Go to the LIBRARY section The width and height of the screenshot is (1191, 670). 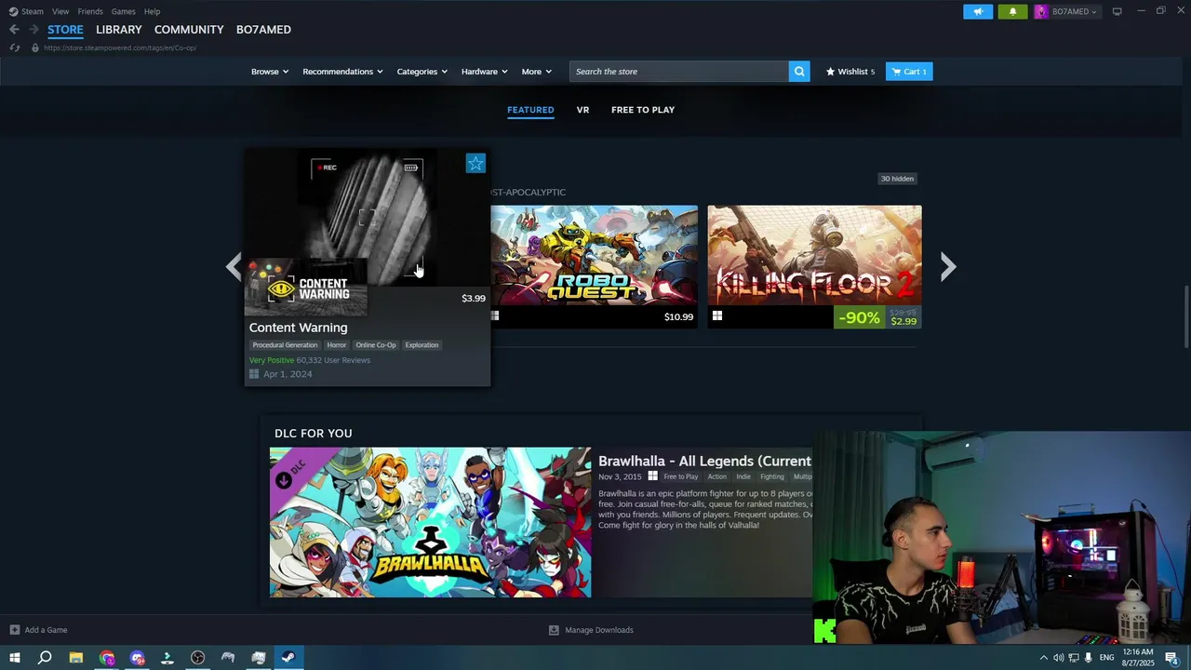coord(119,30)
